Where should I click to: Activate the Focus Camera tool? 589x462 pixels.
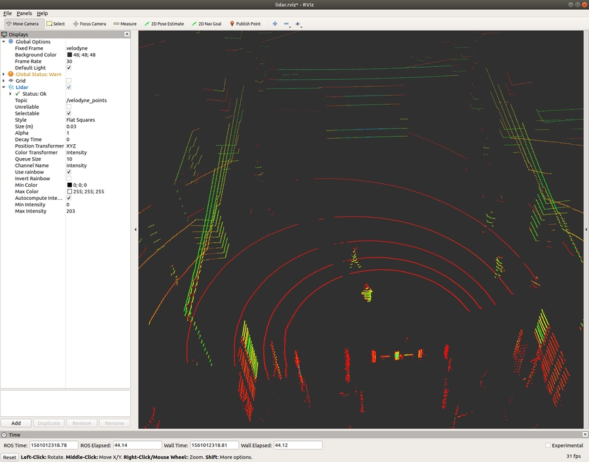click(90, 24)
